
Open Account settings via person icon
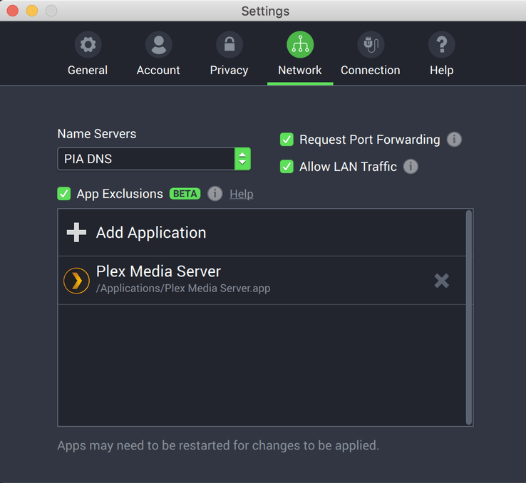158,46
